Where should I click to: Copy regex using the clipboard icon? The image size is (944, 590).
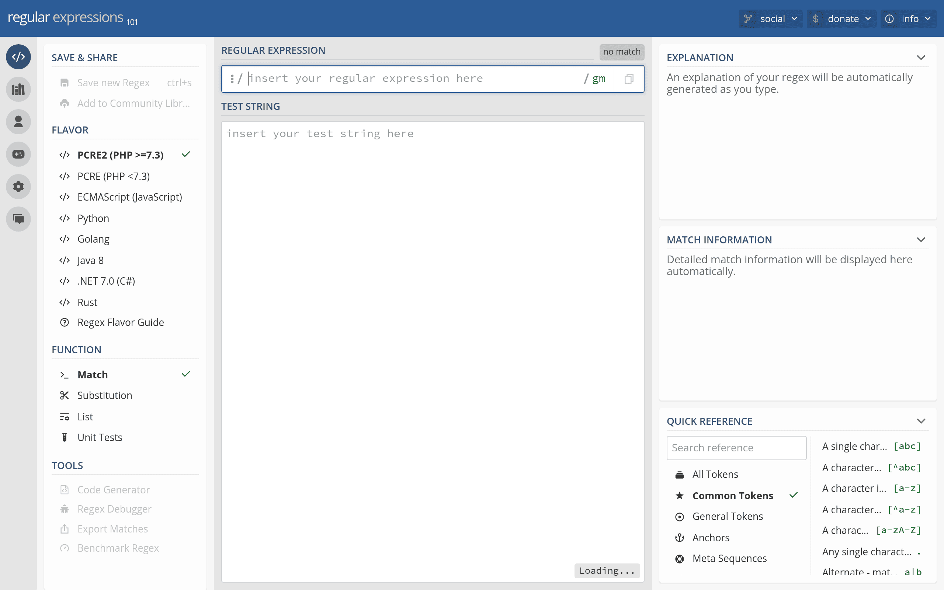click(629, 79)
